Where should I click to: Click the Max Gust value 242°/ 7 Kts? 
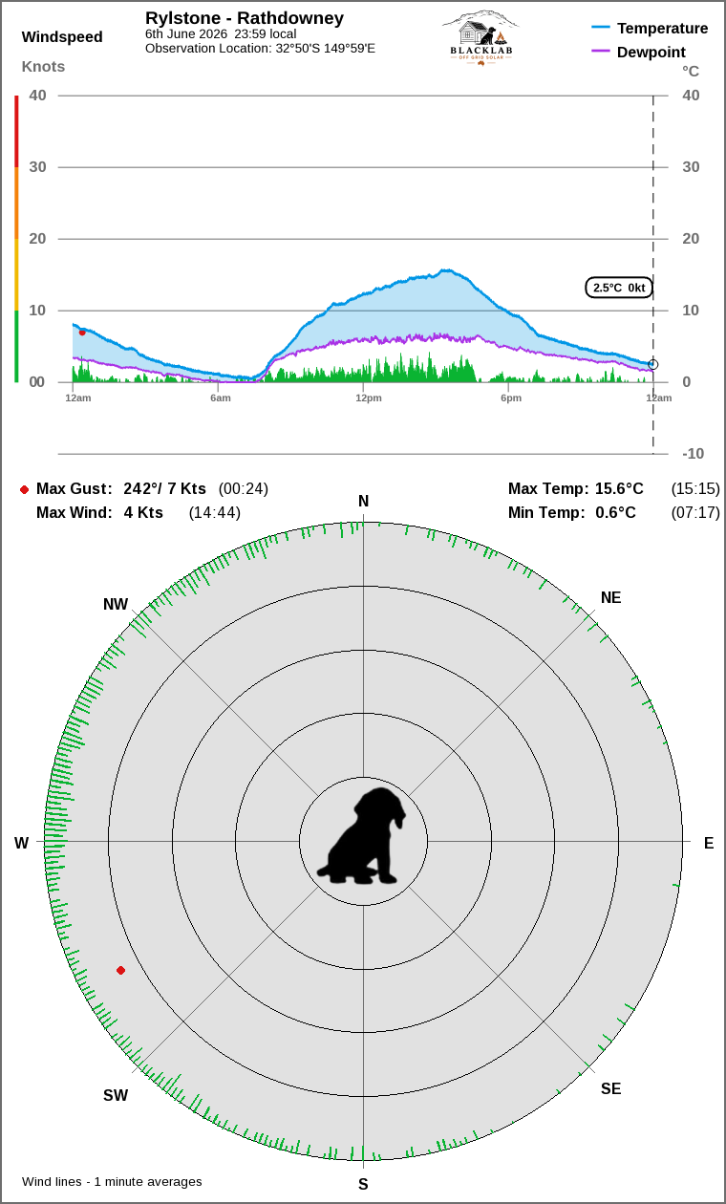164,489
